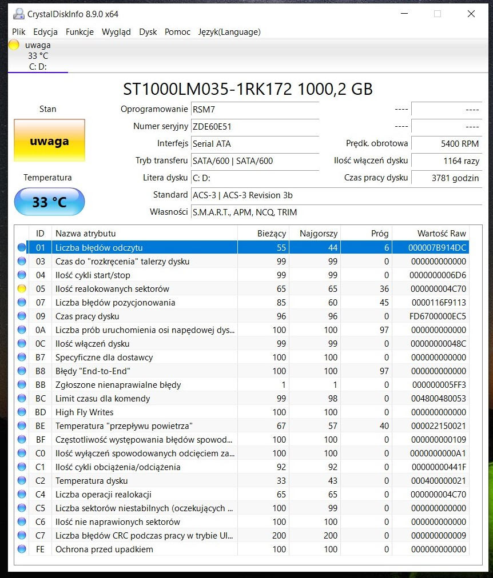Open the Funkcje menu
The image size is (493, 578).
(x=79, y=32)
